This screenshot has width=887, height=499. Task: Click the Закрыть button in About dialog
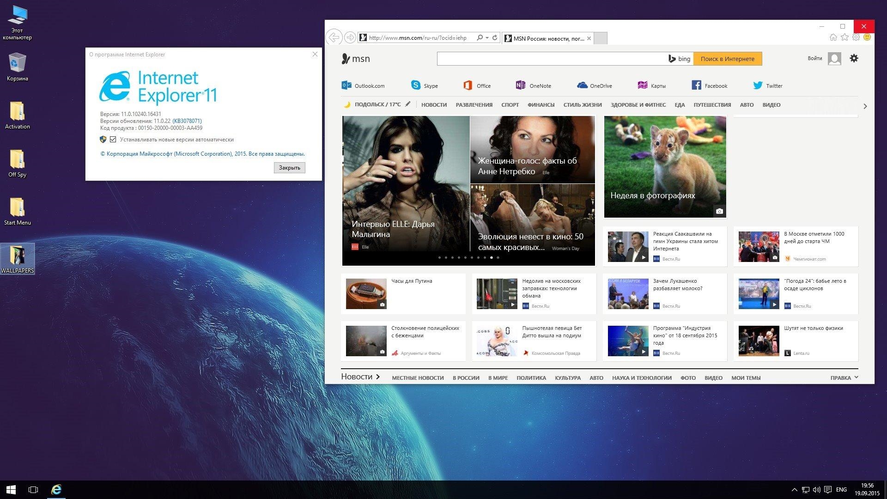(x=289, y=167)
